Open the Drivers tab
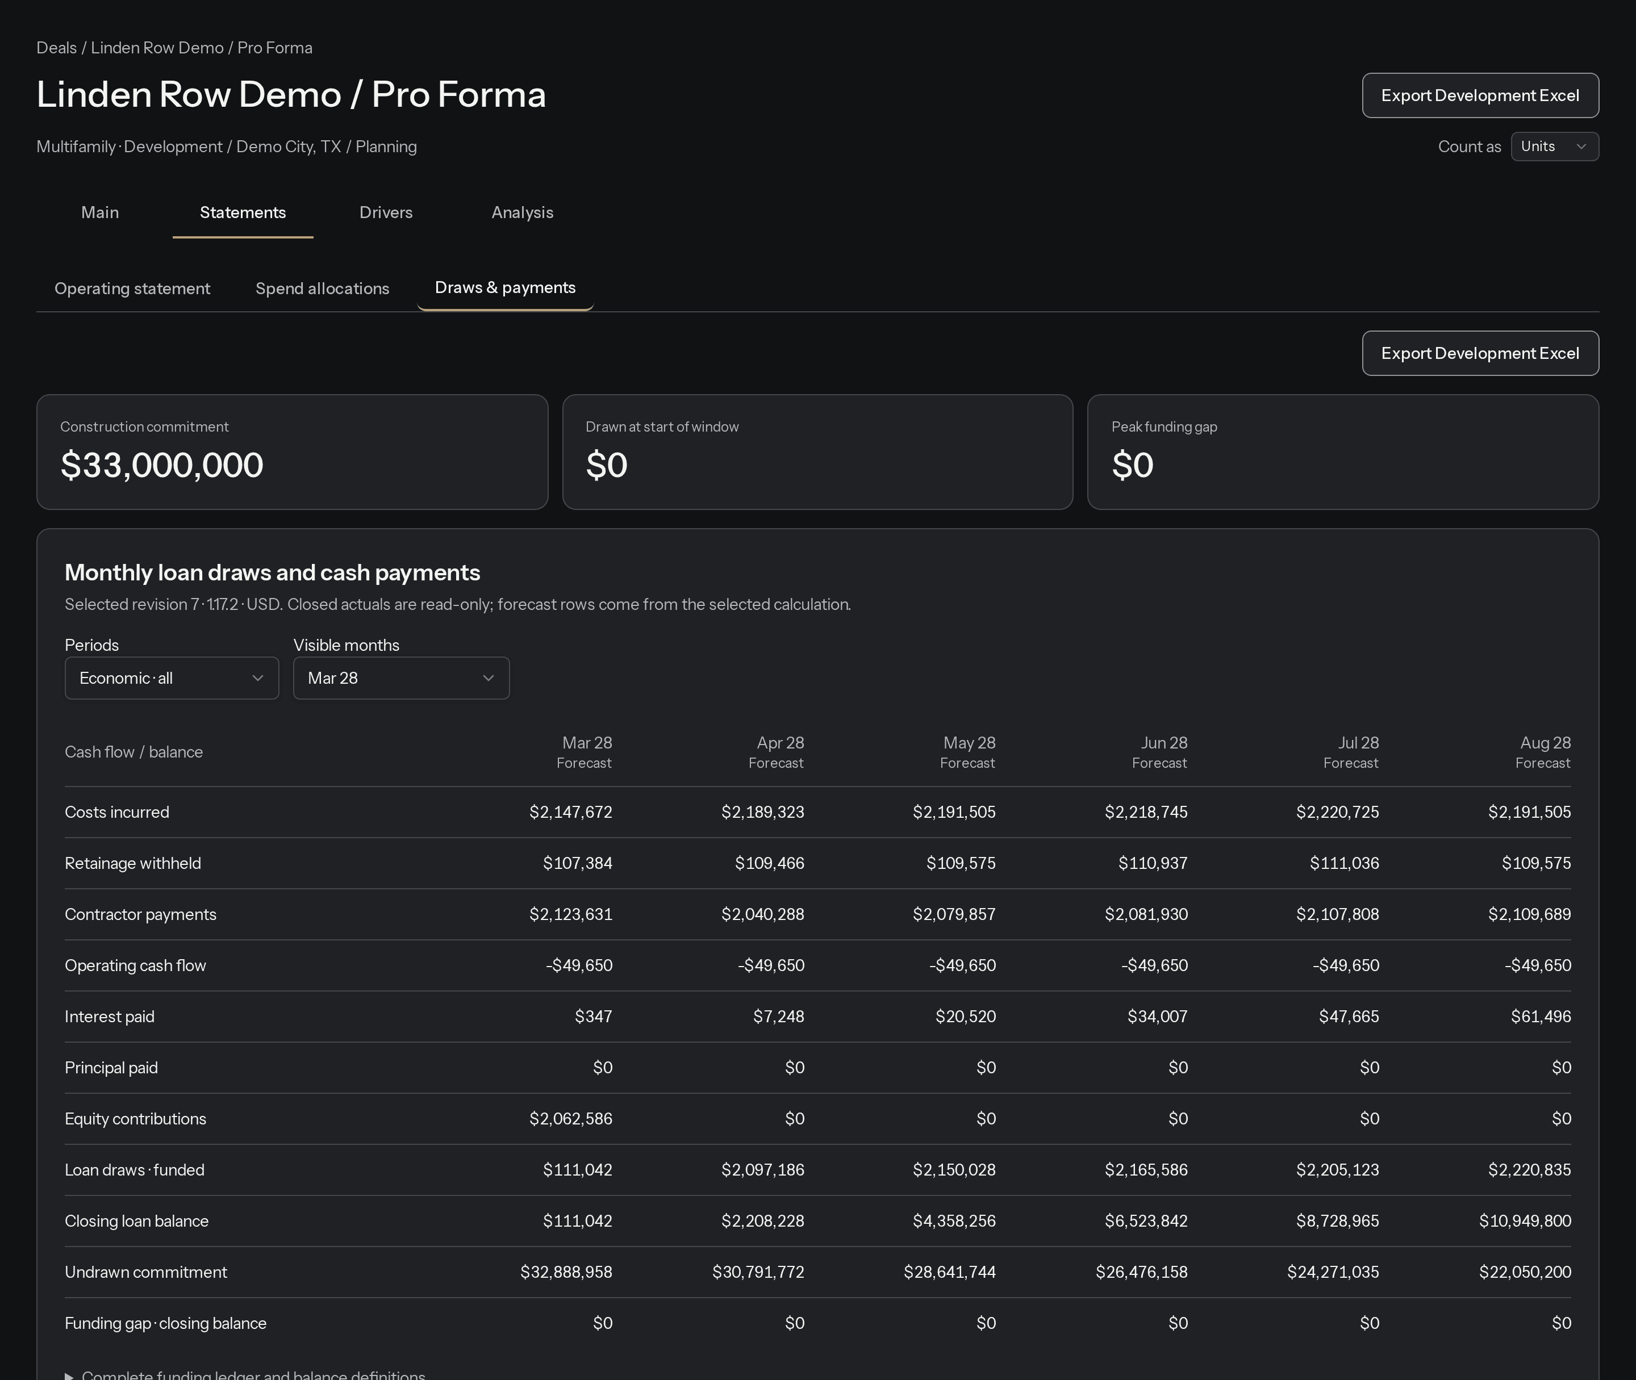The width and height of the screenshot is (1636, 1380). (x=386, y=213)
